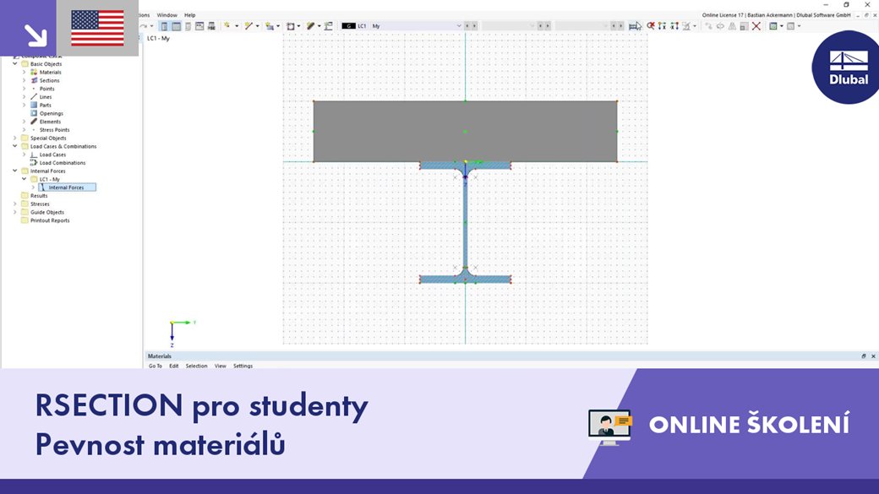Open the View menu in Materials panel
This screenshot has width=879, height=494.
tap(221, 366)
